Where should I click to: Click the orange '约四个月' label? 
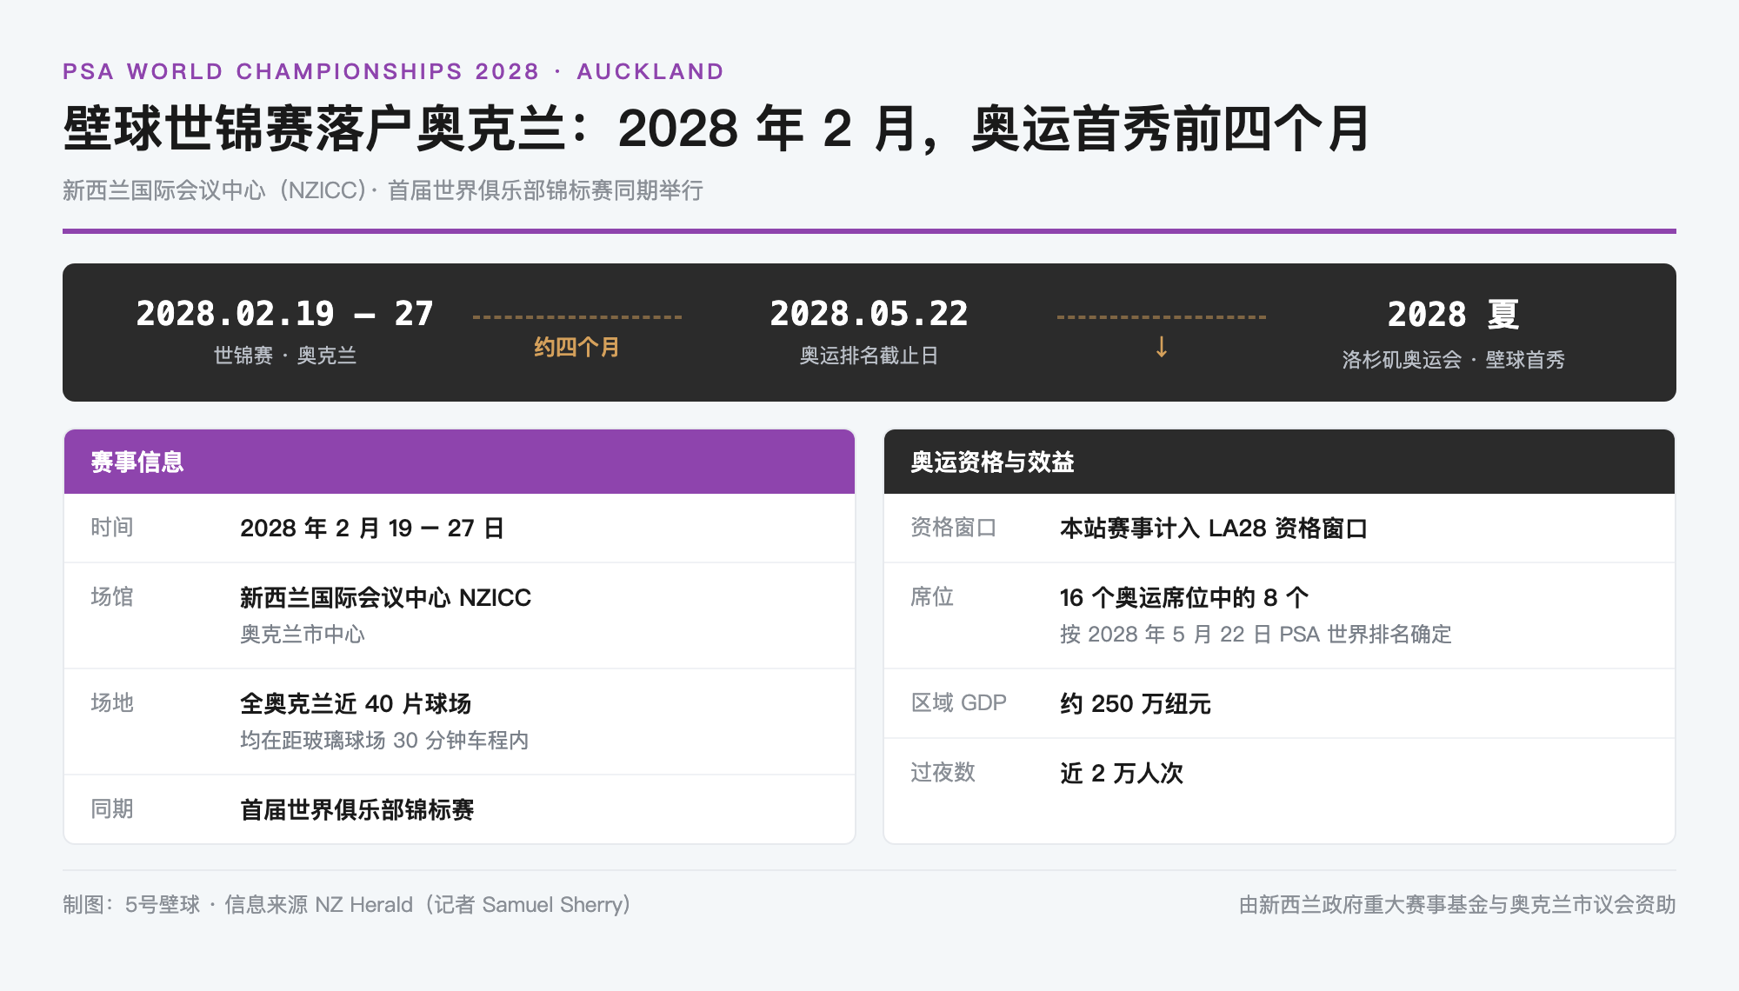point(576,348)
